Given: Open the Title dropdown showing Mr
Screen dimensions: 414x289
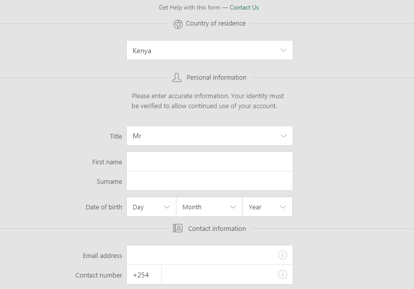Looking at the screenshot, I should 210,136.
